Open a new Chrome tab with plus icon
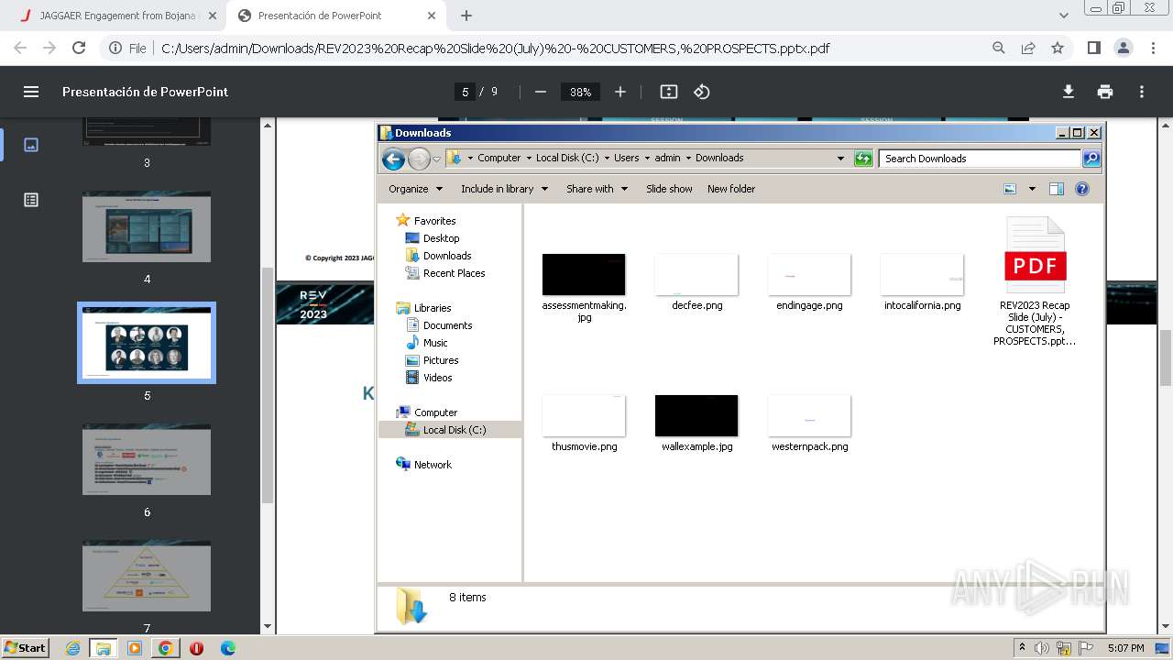Image resolution: width=1173 pixels, height=660 pixels. (x=466, y=16)
